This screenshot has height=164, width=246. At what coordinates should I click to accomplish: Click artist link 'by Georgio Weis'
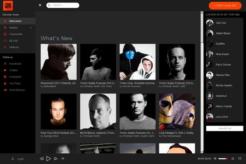coord(50,136)
